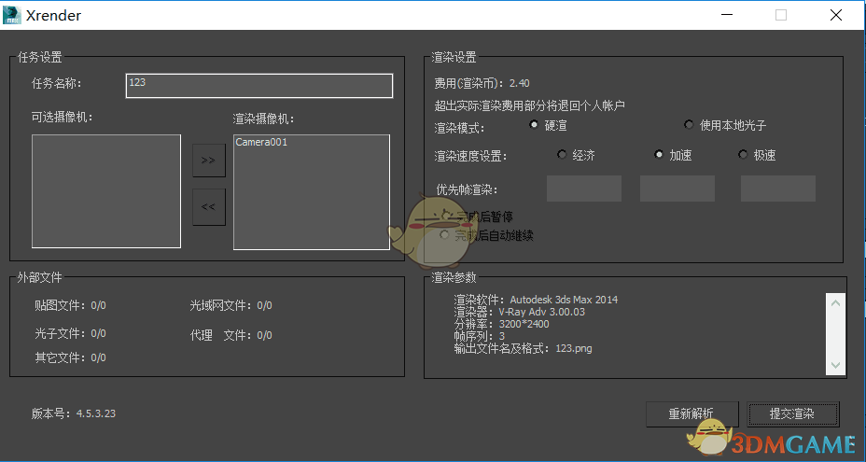Click the << remove camera button
The width and height of the screenshot is (866, 462).
209,206
